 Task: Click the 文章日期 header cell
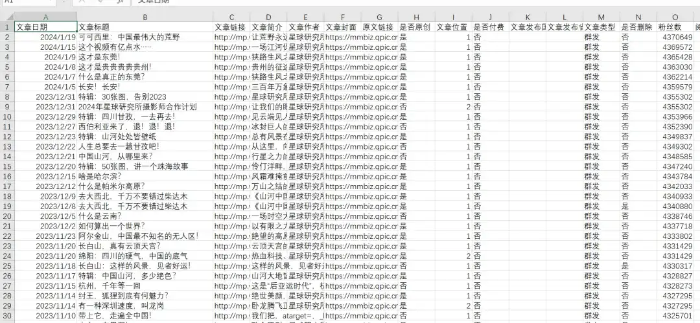click(46, 27)
